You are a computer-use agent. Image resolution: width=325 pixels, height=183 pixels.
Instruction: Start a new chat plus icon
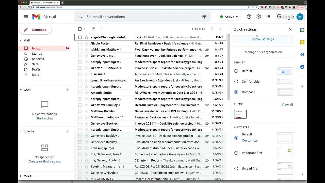pos(68,90)
